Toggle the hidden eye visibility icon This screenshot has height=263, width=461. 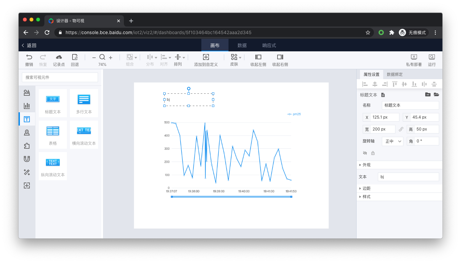click(x=365, y=153)
